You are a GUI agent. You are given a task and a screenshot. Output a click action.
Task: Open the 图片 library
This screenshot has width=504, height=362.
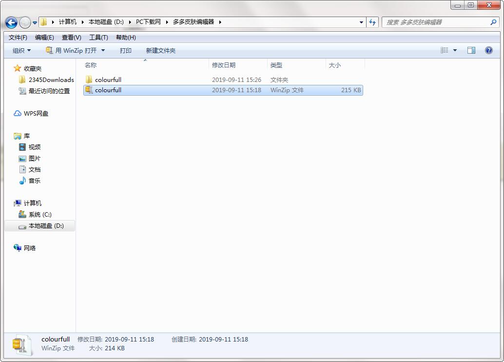pos(35,159)
